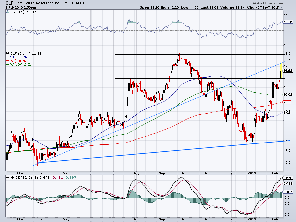Click the 'Jun' label under the MACD panel
Screen dimensions: 296x222
91,219
